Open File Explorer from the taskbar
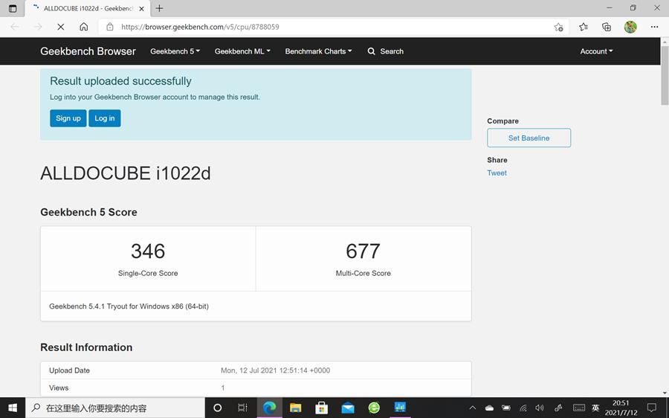 click(x=295, y=408)
